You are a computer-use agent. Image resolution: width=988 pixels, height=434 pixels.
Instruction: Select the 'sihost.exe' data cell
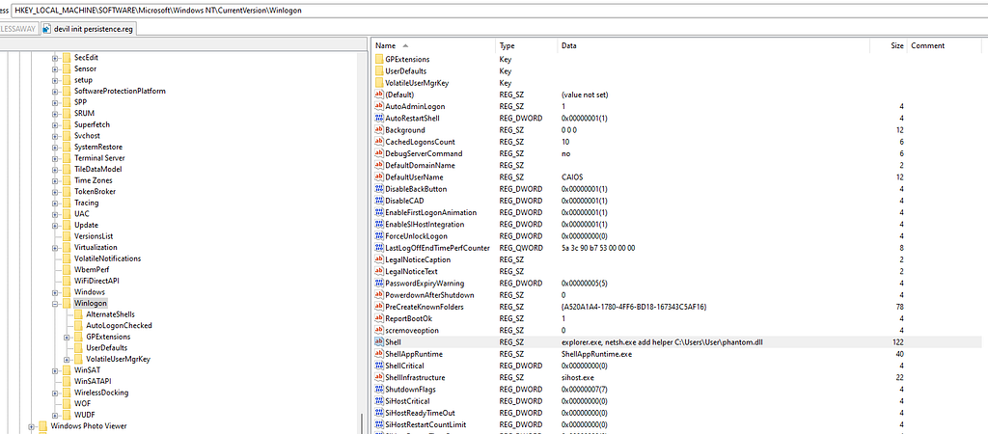(578, 377)
